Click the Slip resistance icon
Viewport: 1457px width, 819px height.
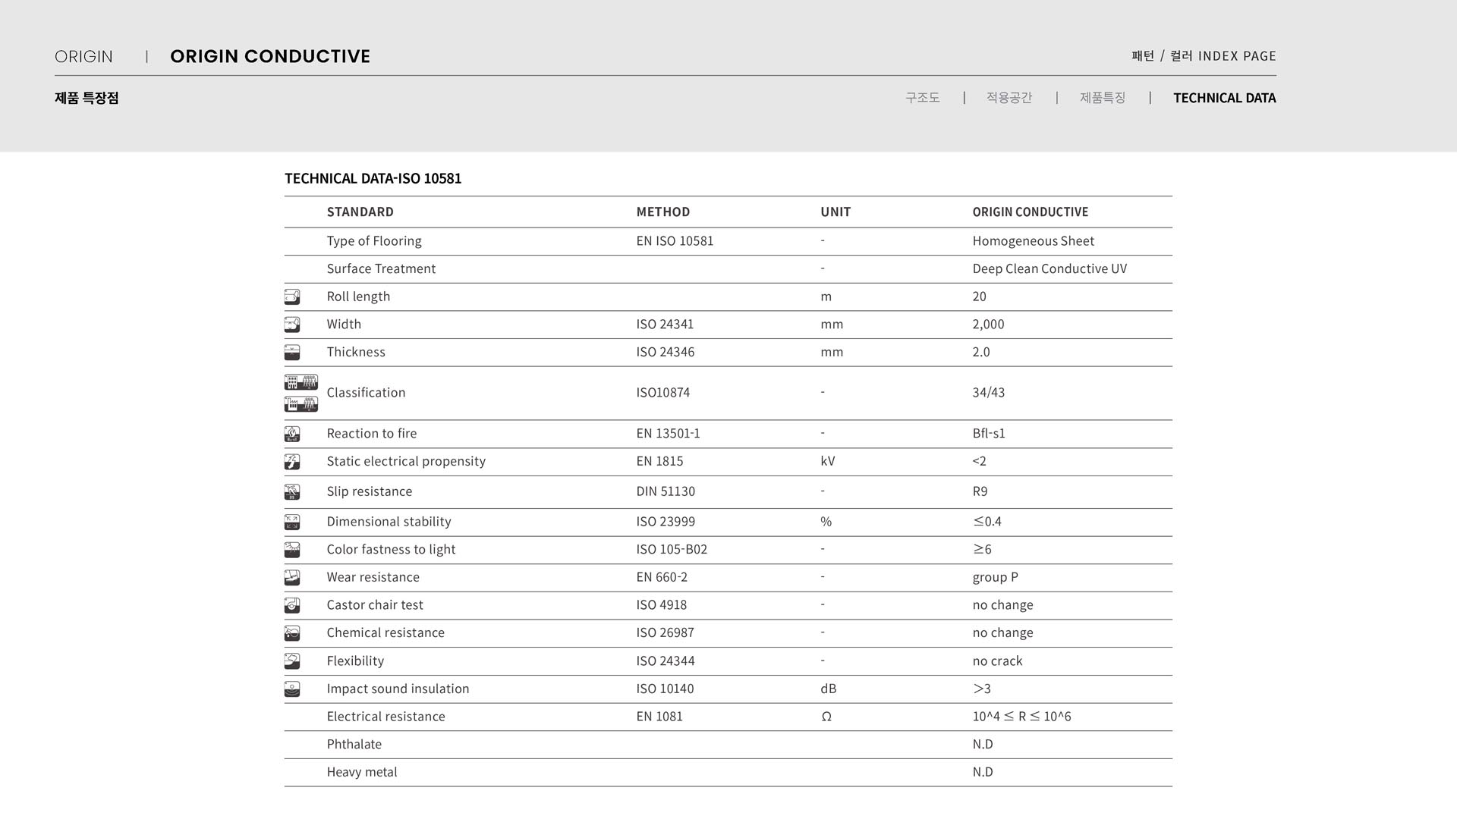coord(292,492)
